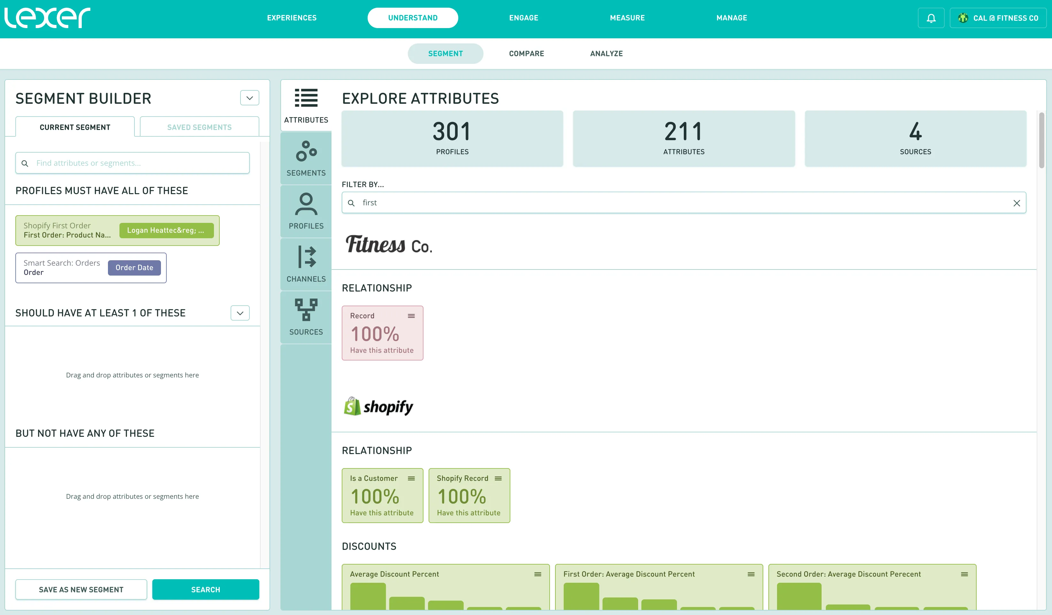Open the Engage menu

[x=523, y=18]
